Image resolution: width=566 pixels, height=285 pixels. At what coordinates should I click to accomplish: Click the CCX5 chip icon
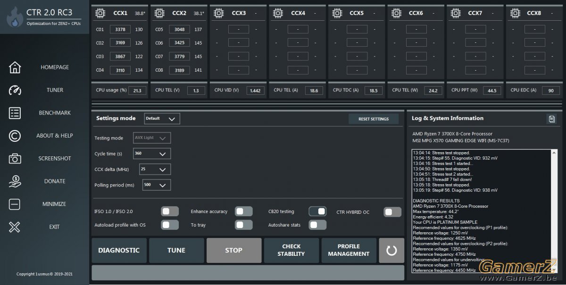337,13
